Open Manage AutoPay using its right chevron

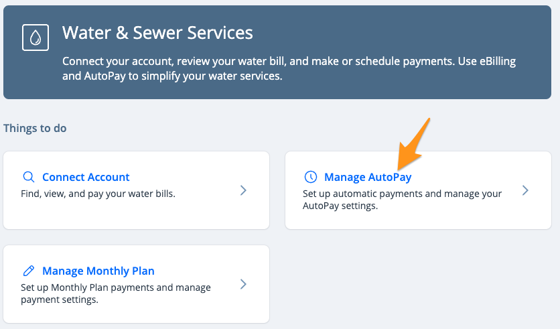[x=525, y=190]
